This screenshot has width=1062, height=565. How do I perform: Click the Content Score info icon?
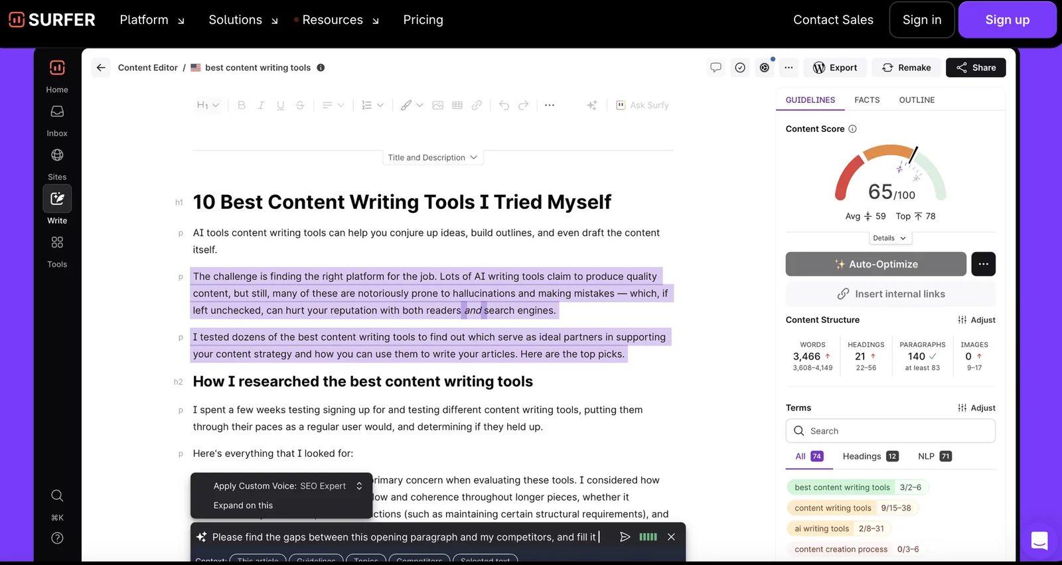coord(853,129)
